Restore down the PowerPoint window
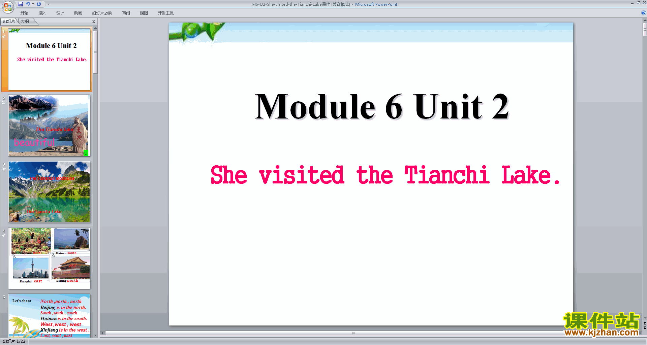 coord(638,3)
